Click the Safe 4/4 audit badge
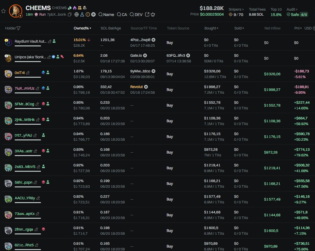315x251 pixels. (297, 14)
